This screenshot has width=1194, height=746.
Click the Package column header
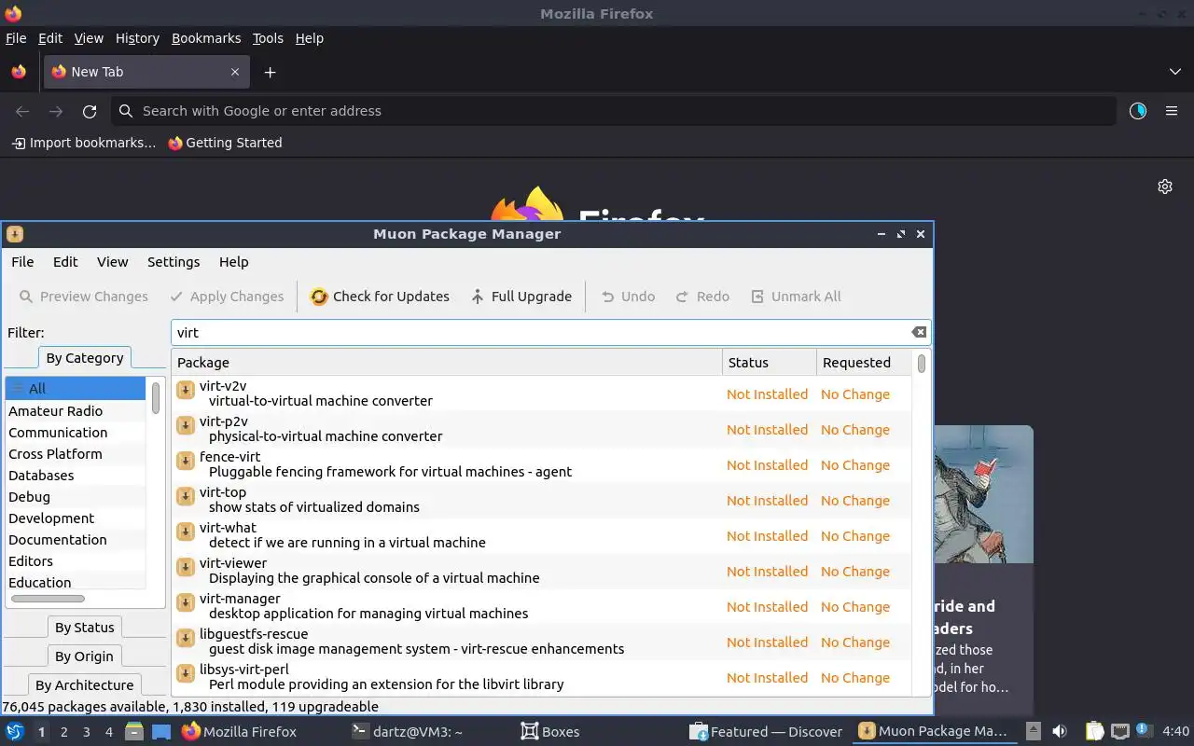click(x=447, y=363)
